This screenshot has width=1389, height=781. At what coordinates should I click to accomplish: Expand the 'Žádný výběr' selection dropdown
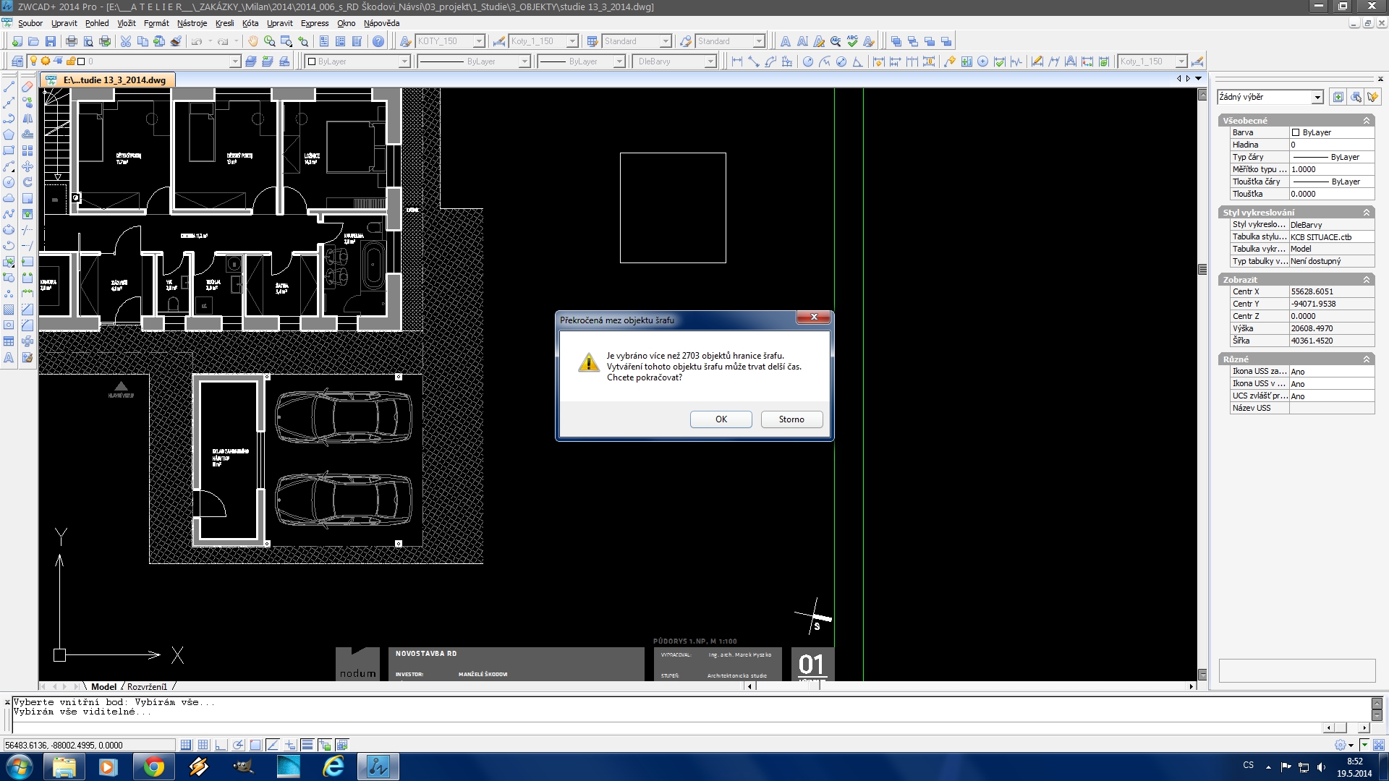[x=1317, y=97]
